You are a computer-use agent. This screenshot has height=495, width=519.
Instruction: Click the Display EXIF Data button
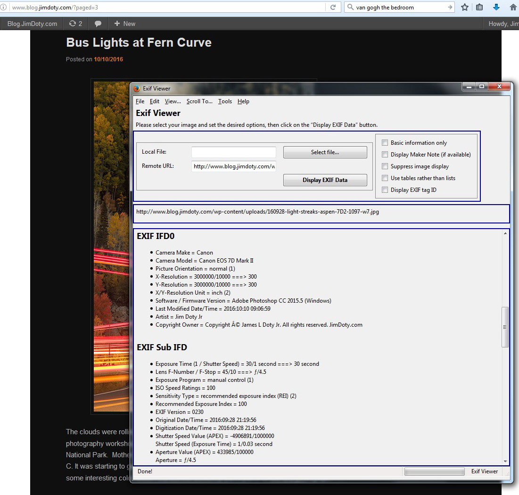coord(325,180)
